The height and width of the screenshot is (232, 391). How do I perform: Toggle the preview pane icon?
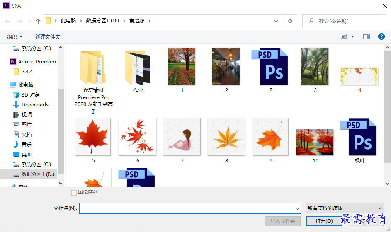[366, 36]
